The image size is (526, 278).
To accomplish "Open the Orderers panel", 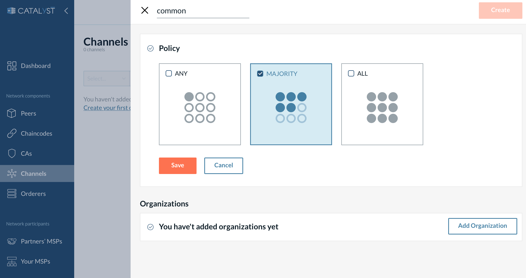I will coord(33,194).
